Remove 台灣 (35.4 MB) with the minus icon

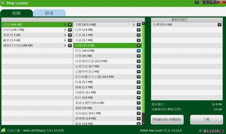click(220, 25)
